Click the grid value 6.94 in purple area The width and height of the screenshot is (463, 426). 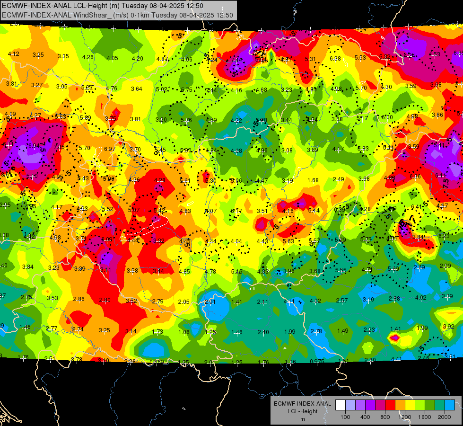pos(34,146)
